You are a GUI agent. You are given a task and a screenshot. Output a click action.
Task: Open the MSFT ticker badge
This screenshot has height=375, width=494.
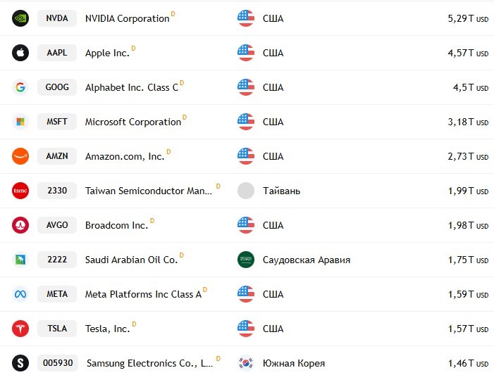57,122
